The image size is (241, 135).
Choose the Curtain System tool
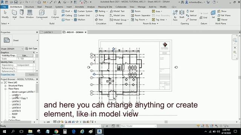83,11
